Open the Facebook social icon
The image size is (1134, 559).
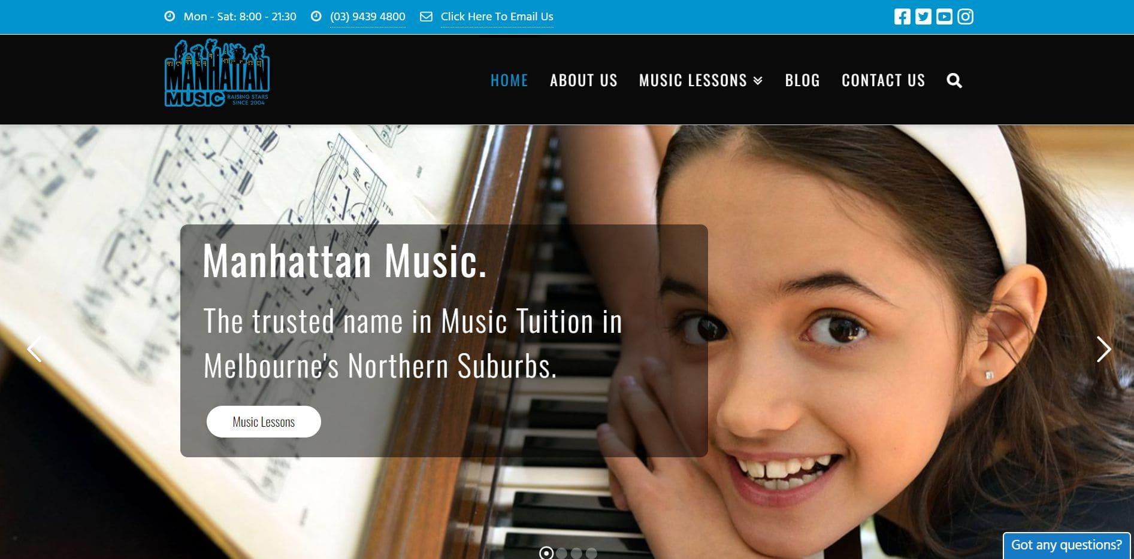[x=902, y=17]
